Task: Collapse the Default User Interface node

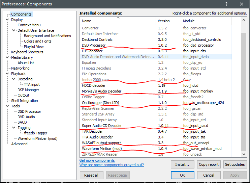Action: tap(14, 30)
